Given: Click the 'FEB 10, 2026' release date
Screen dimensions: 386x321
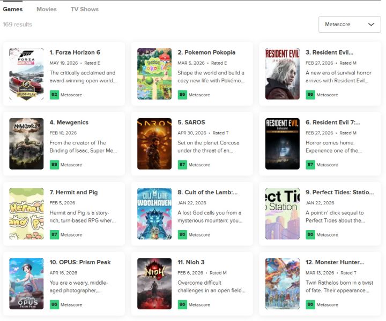Looking at the screenshot, I should pos(63,133).
